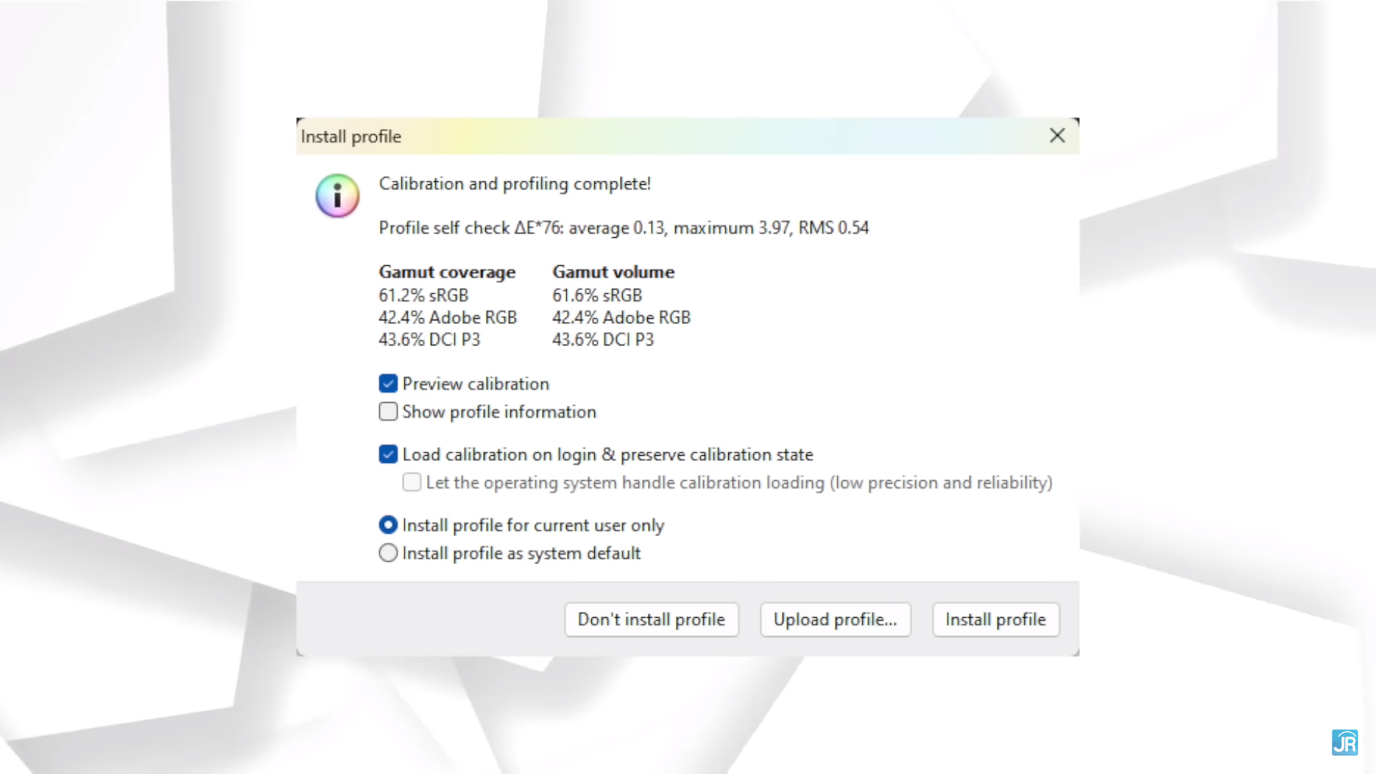The image size is (1376, 774).
Task: Close the Install profile dialog
Action: [1057, 135]
